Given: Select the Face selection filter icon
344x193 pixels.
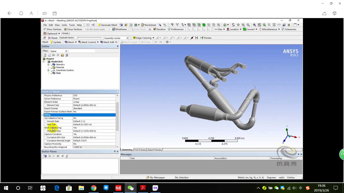Looking at the screenshot, I should pos(199,25).
